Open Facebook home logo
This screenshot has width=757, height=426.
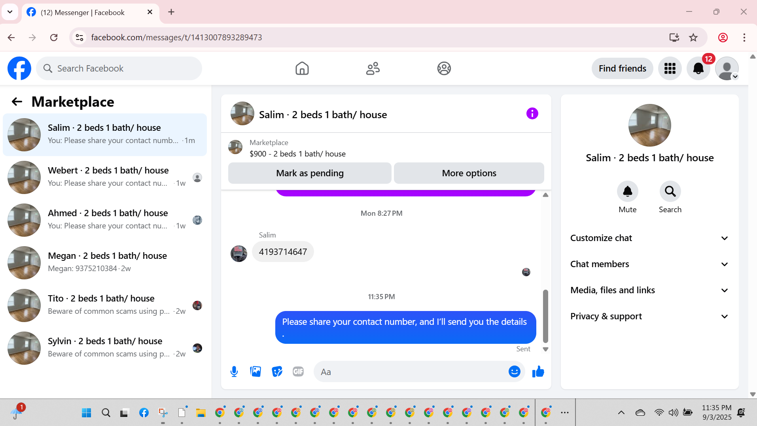19,68
